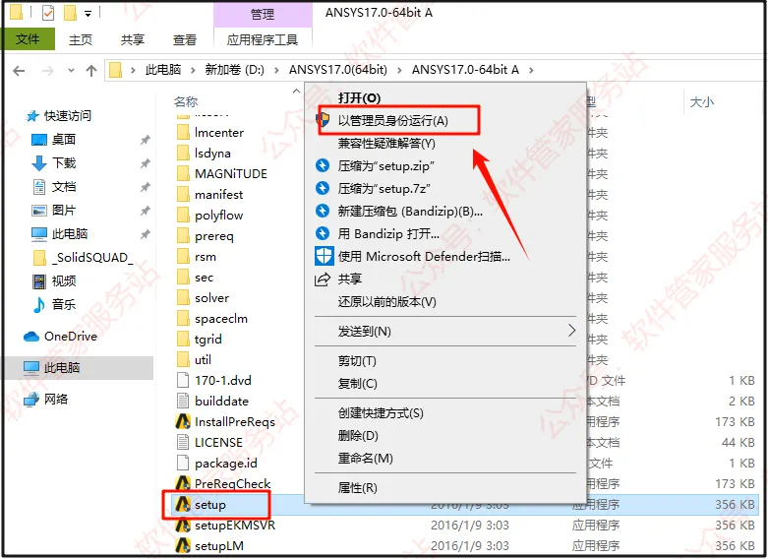Click the spaceclm folder icon
The image size is (768, 559).
click(x=183, y=318)
